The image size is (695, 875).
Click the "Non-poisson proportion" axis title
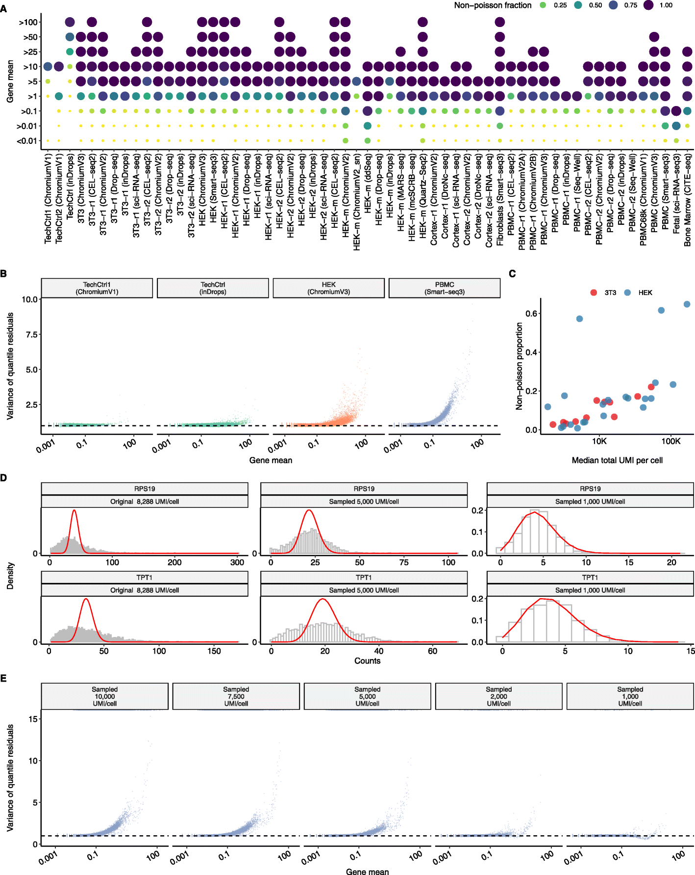(520, 366)
